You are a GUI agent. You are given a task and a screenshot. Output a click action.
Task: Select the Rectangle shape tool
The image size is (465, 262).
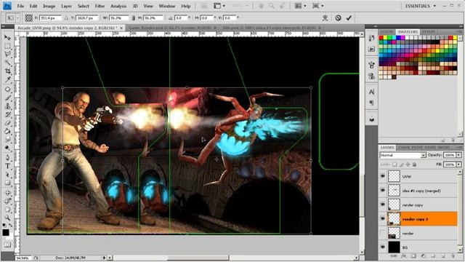click(7, 183)
